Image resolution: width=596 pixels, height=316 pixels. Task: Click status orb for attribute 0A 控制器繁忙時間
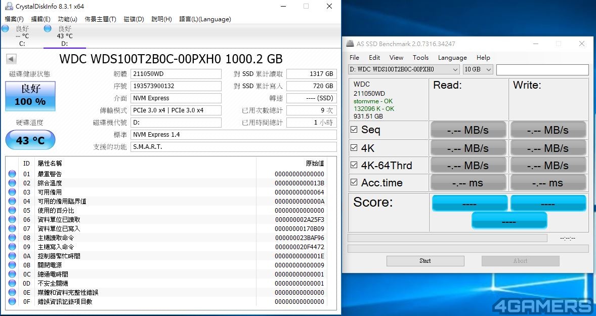(x=12, y=256)
